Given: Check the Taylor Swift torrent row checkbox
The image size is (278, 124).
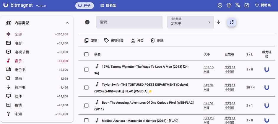Looking at the screenshot, I should 86,87.
